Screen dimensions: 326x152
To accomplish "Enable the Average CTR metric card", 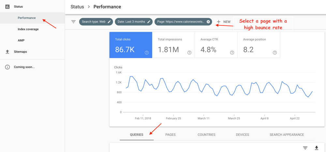I will (216, 45).
